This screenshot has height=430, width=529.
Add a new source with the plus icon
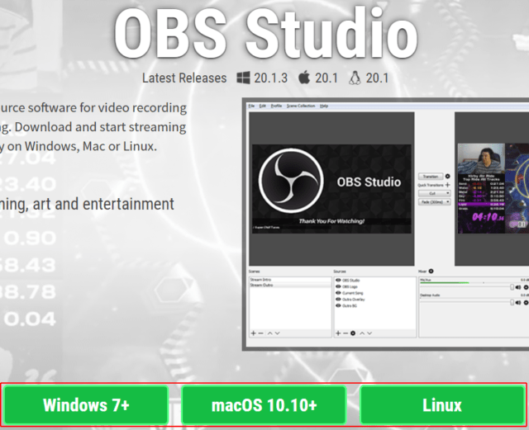coord(338,333)
